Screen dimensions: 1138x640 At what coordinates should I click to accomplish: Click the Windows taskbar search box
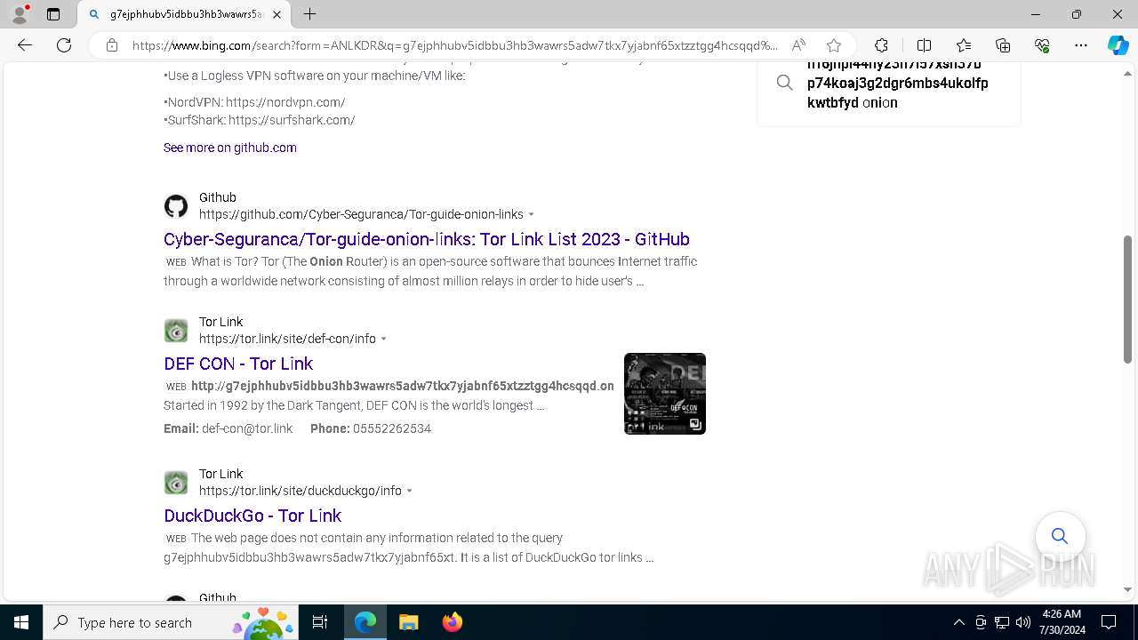[171, 622]
